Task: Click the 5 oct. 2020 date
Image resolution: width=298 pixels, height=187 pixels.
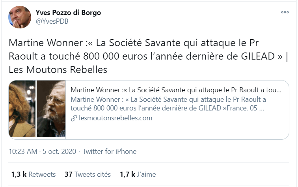Action: (59, 151)
